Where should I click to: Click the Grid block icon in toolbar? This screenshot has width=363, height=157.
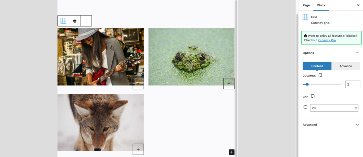[x=63, y=21]
